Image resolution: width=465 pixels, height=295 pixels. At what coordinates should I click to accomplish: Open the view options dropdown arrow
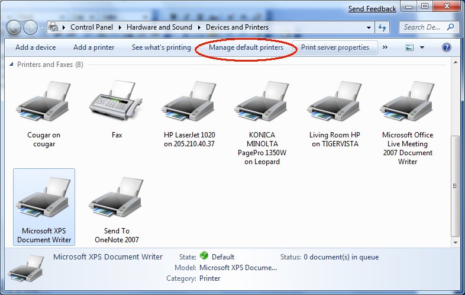tap(422, 47)
